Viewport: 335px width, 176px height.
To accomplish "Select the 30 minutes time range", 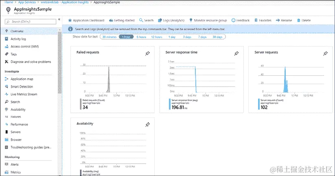I will (x=109, y=37).
